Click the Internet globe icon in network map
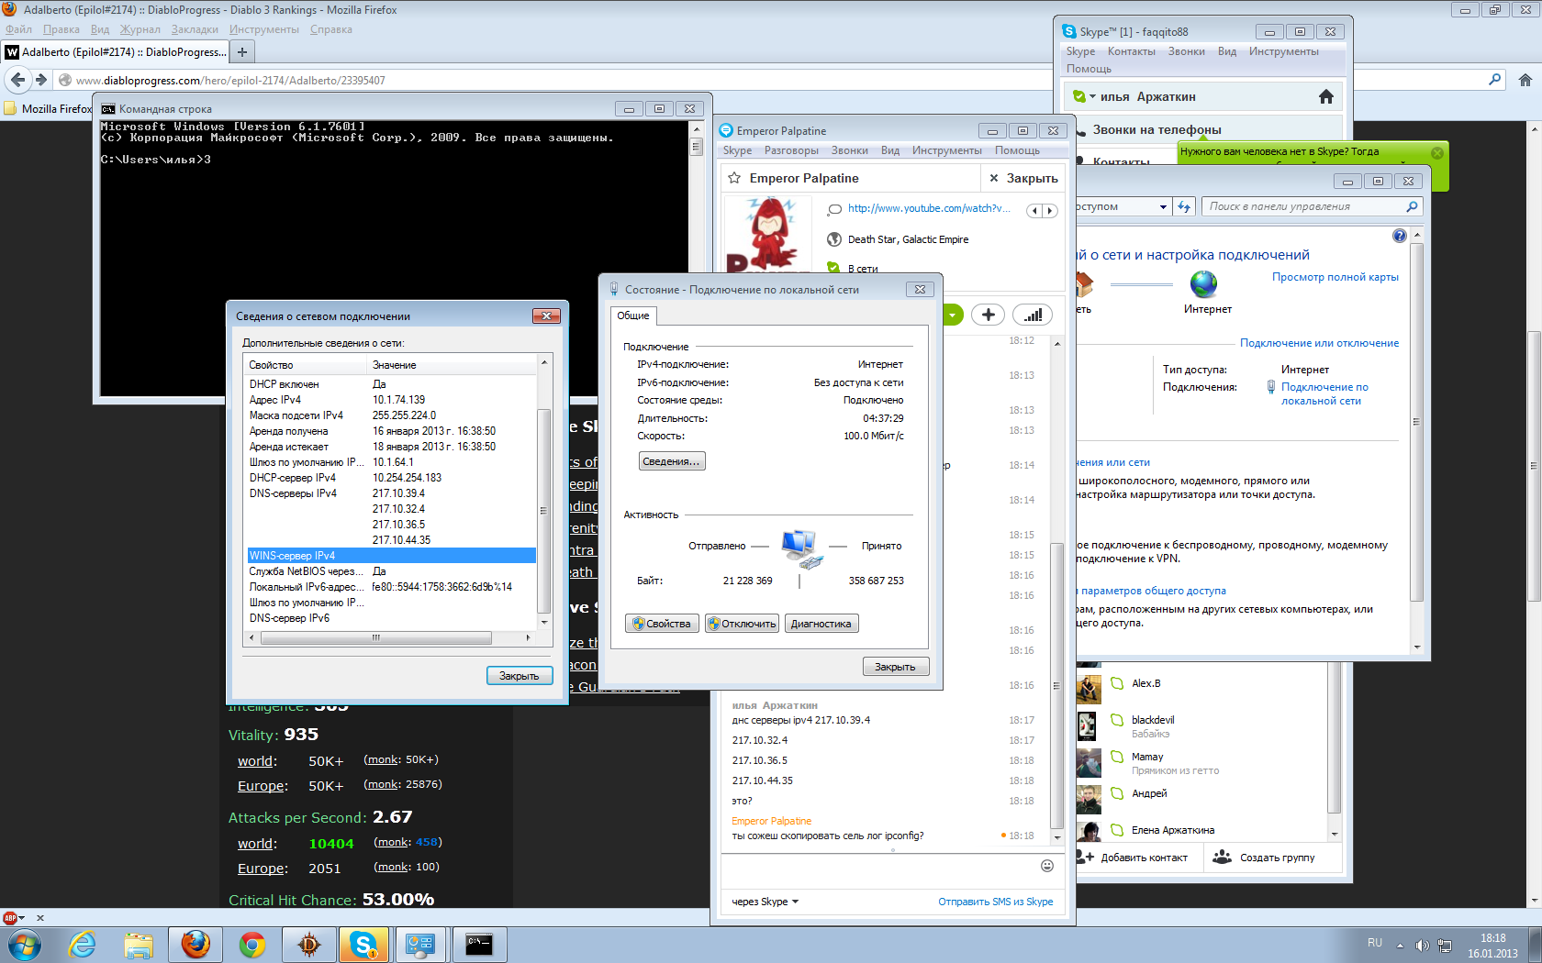This screenshot has width=1542, height=963. pyautogui.click(x=1204, y=284)
